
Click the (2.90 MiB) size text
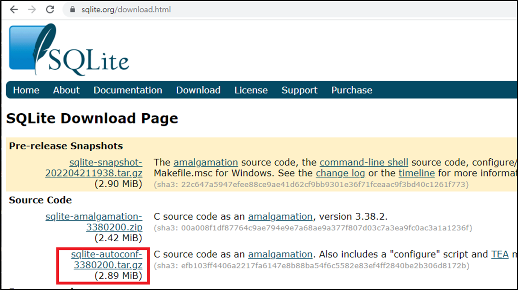tap(118, 184)
